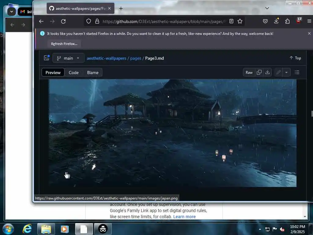Select incognito browser taskbar icon
This screenshot has width=313, height=235.
pyautogui.click(x=103, y=229)
